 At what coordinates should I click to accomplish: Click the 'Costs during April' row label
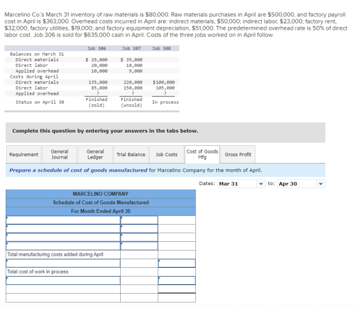pos(34,76)
